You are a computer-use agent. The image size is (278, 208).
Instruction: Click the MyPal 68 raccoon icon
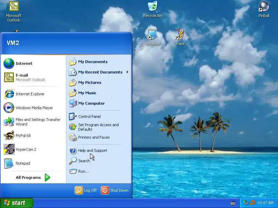9,136
